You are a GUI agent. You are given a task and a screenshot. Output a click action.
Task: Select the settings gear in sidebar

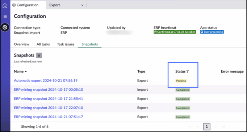coord(5,27)
